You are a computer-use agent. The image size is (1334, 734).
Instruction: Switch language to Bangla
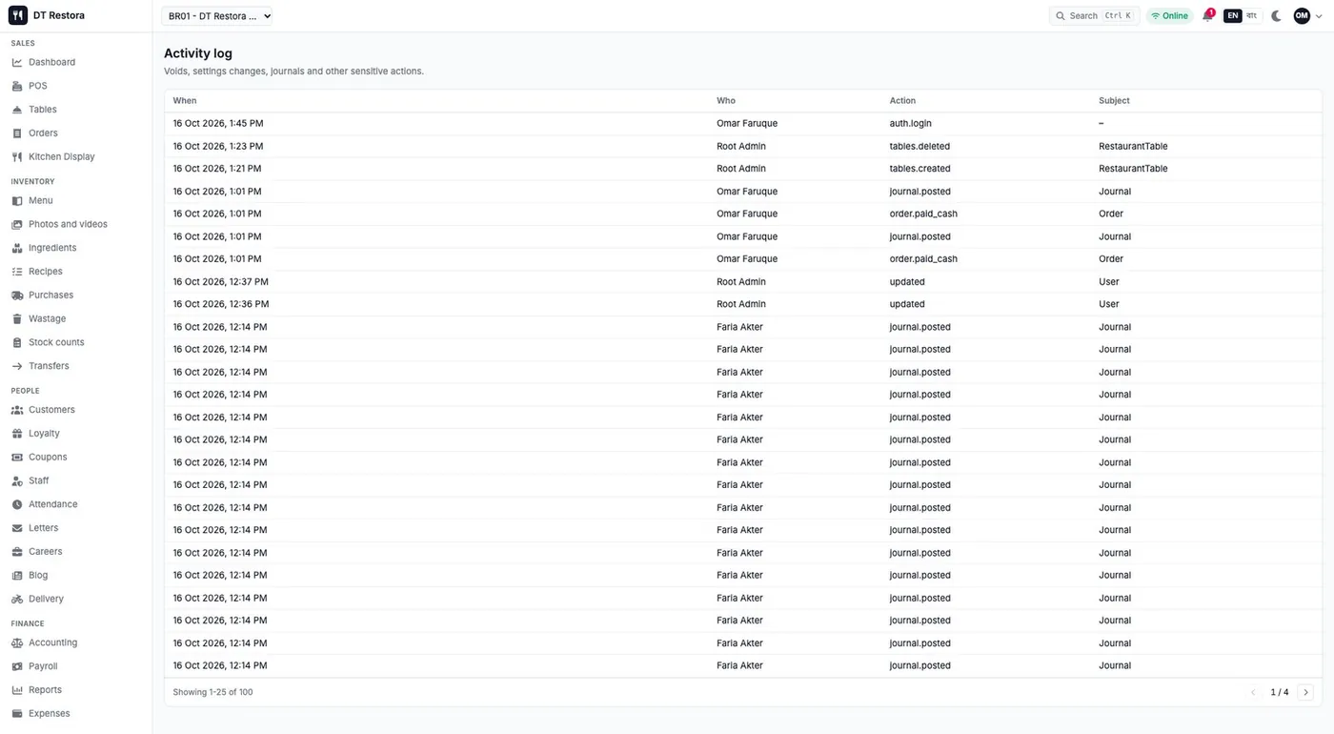point(1251,16)
